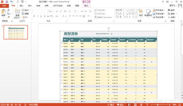Screen dimensions: 183x106
Task: Toggle Justify paragraph alignment
Action: point(80,16)
